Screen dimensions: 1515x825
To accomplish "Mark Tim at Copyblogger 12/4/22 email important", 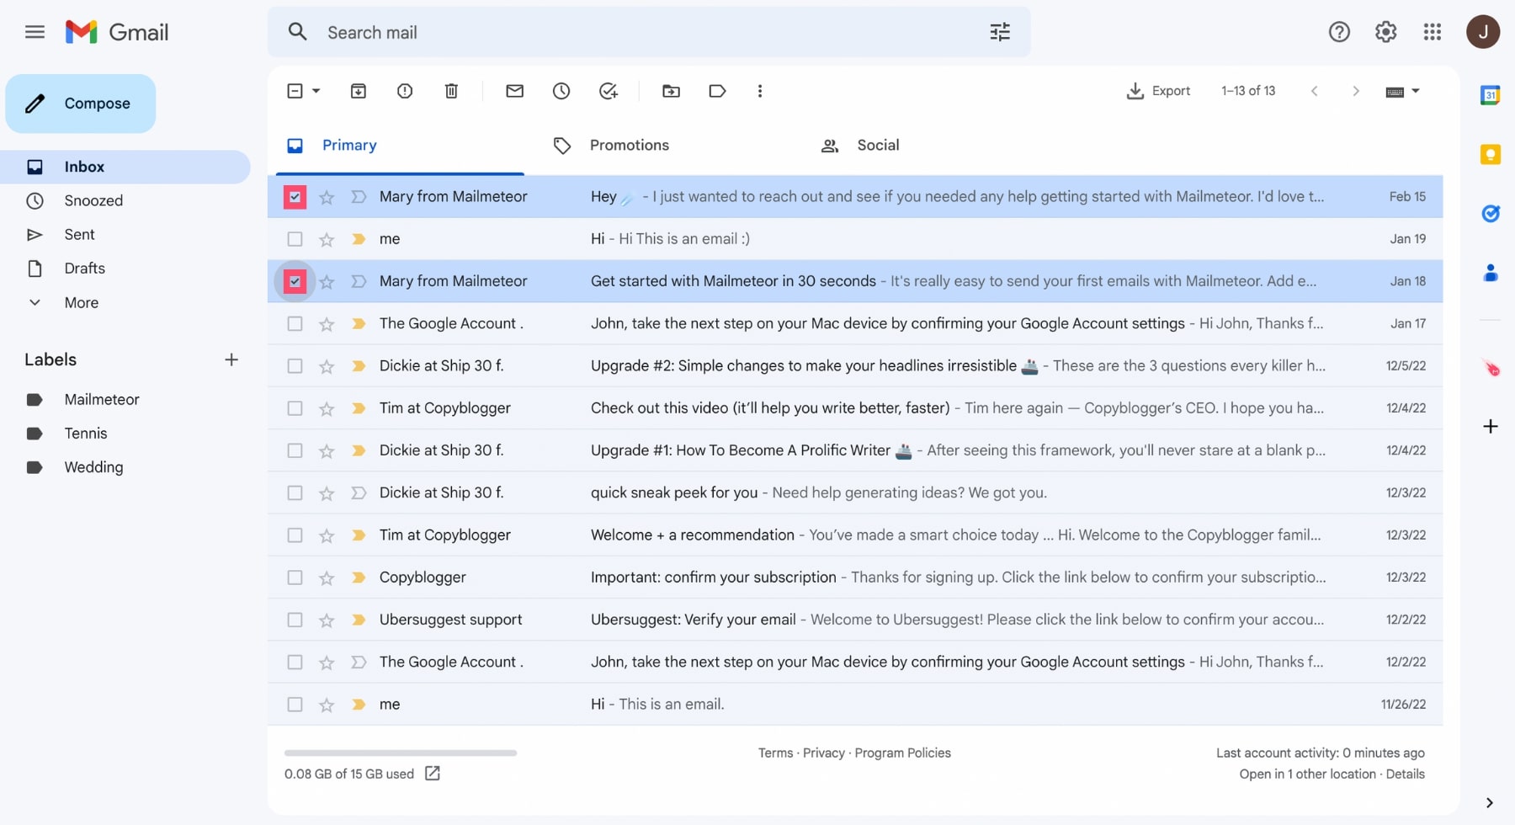I will point(359,408).
